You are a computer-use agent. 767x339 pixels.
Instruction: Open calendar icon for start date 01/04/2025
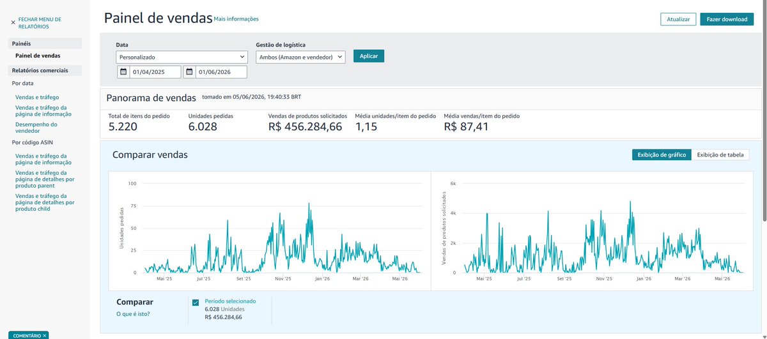point(123,72)
